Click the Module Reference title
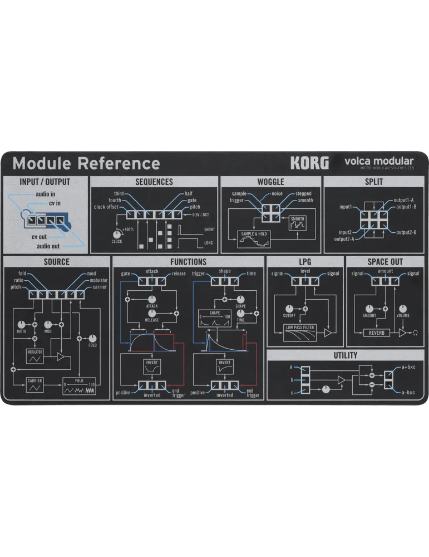 (86, 163)
